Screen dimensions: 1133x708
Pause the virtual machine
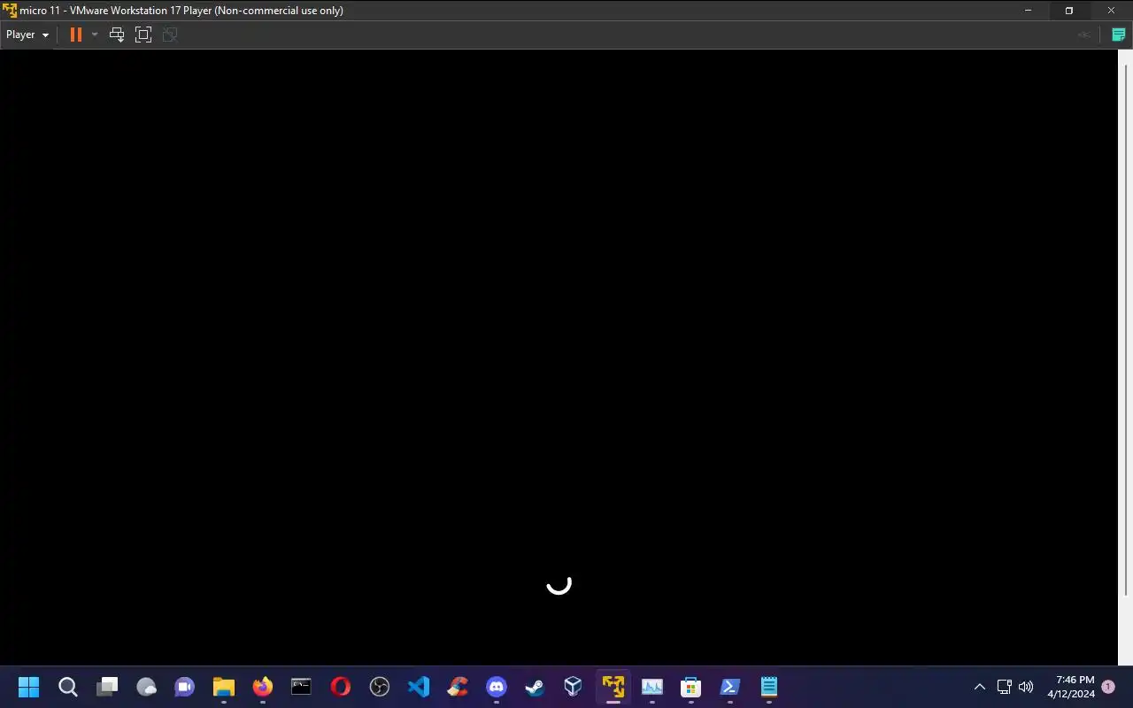76,35
